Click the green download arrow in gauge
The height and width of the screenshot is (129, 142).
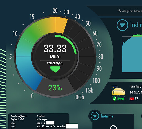(x=55, y=69)
